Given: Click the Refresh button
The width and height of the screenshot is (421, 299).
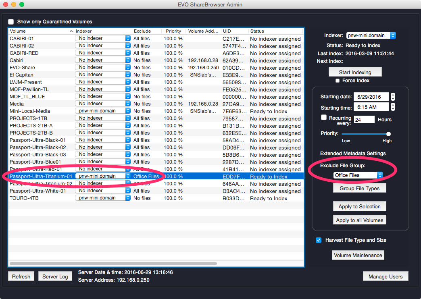Looking at the screenshot, I should tap(21, 276).
